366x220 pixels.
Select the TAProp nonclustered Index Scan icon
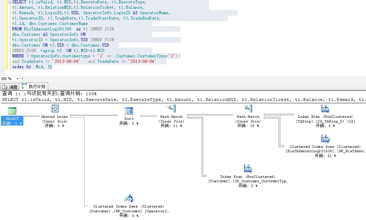pos(325,109)
